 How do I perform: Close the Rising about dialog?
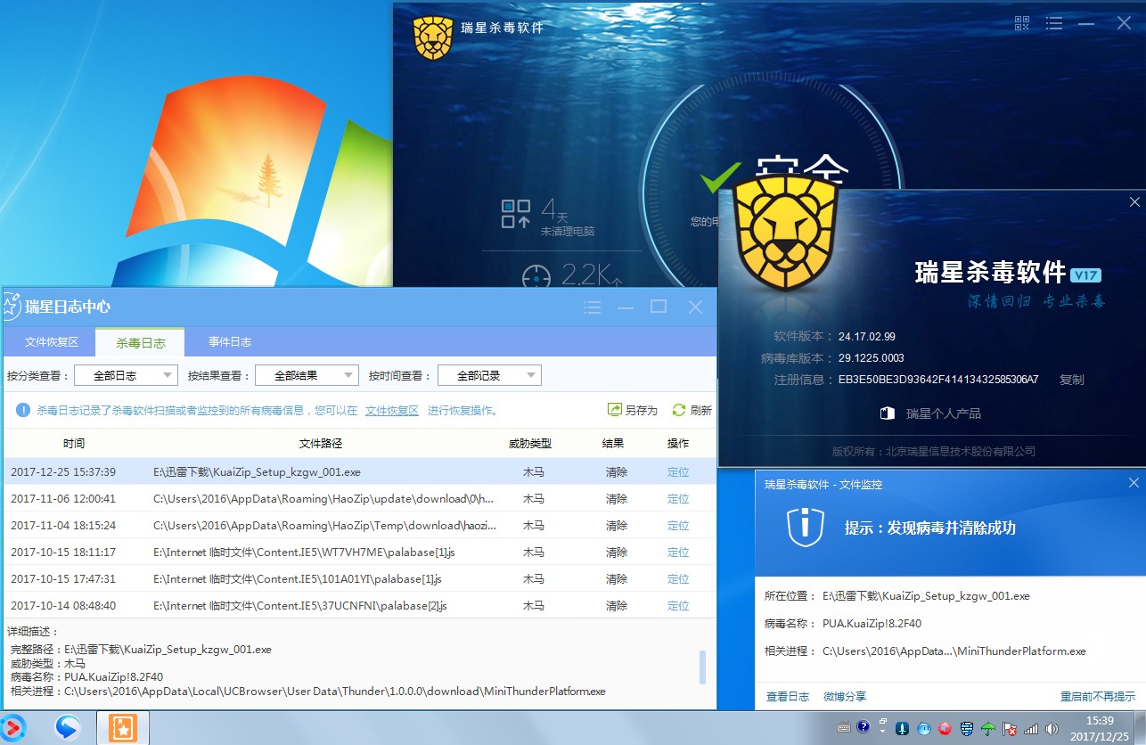click(1134, 202)
